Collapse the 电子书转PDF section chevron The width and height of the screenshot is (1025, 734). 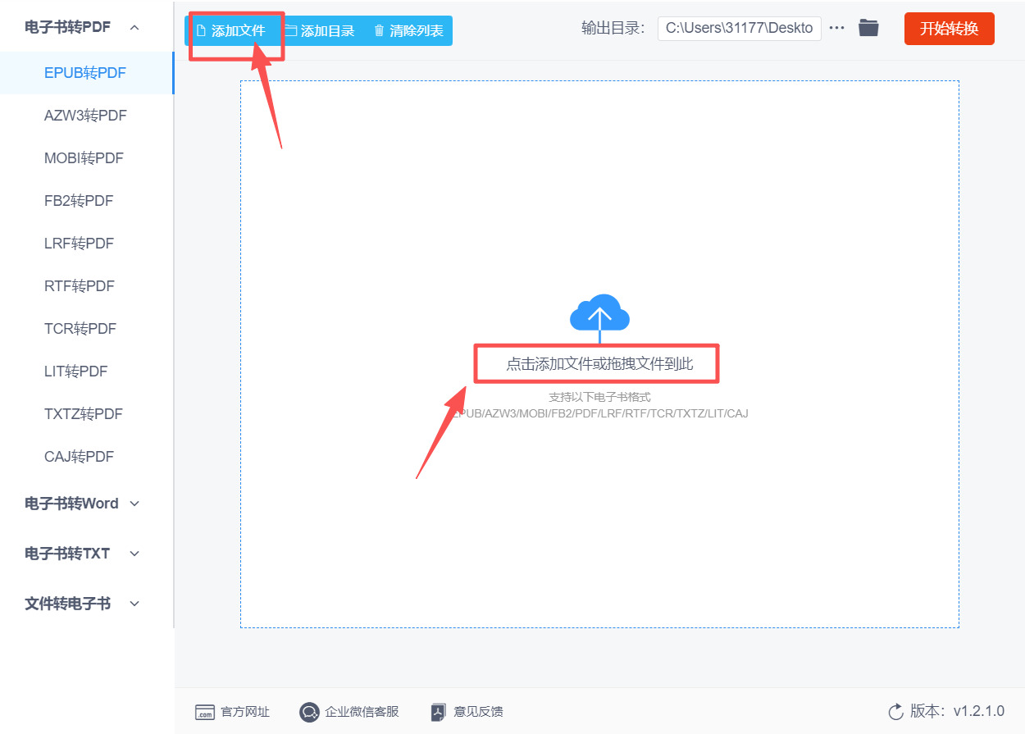tap(135, 28)
